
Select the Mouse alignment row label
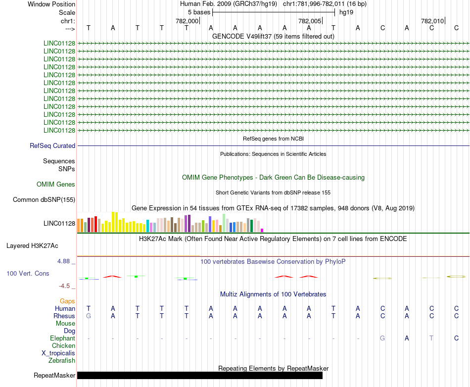tap(65, 324)
